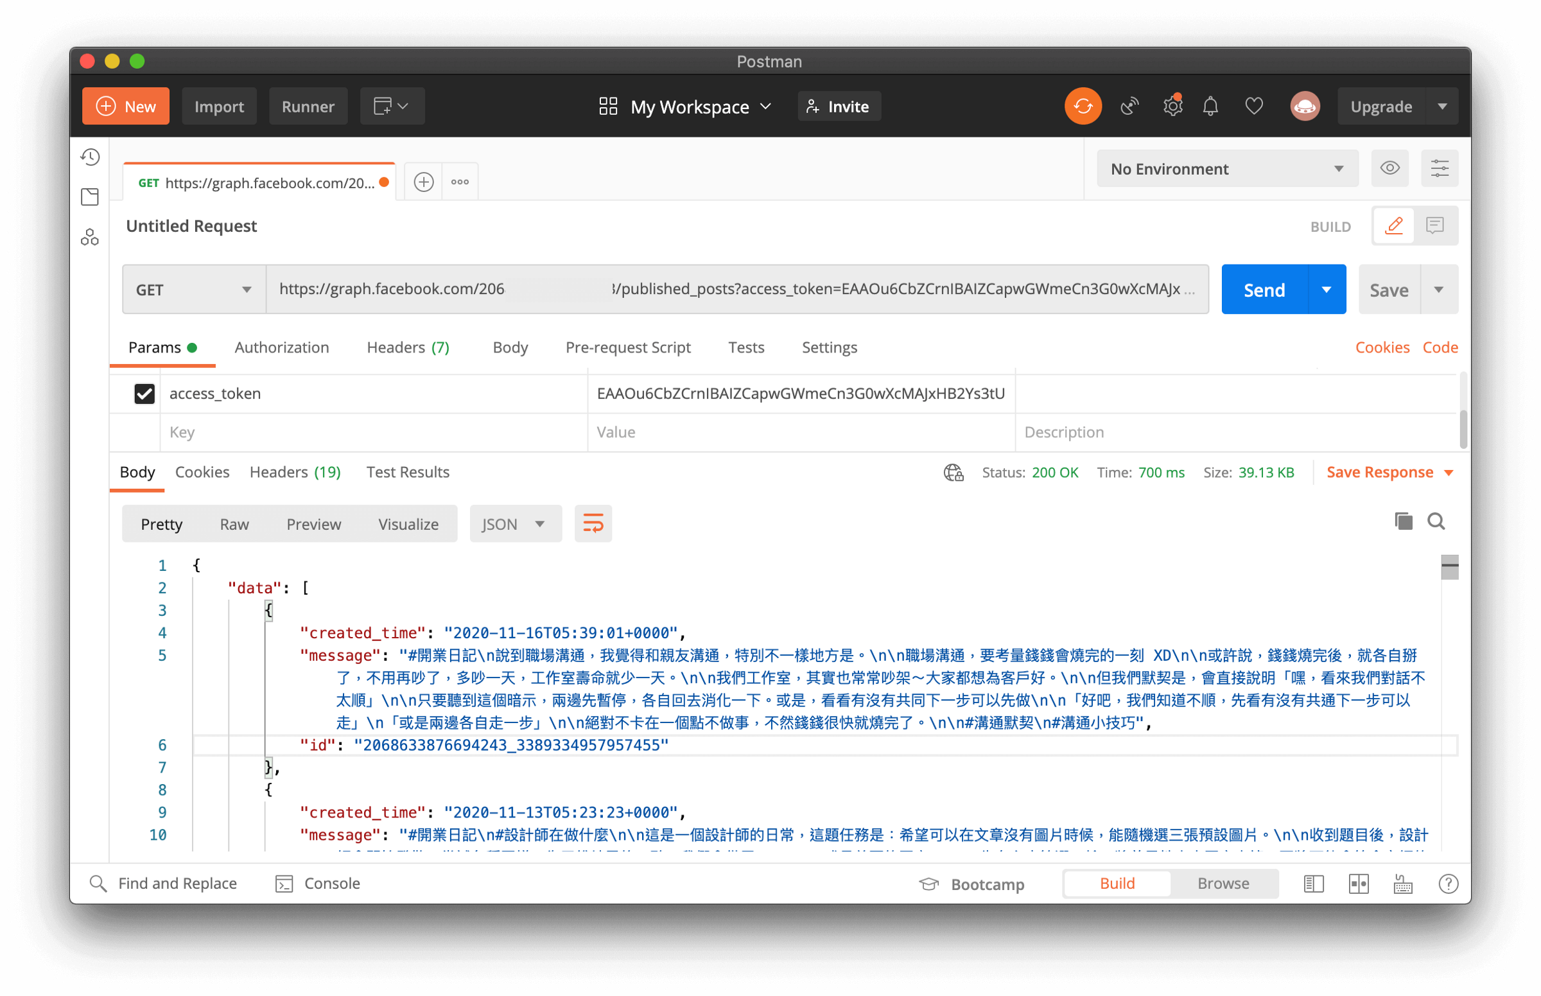Open the No Environment dropdown
Image resolution: width=1541 pixels, height=996 pixels.
coord(1227,169)
